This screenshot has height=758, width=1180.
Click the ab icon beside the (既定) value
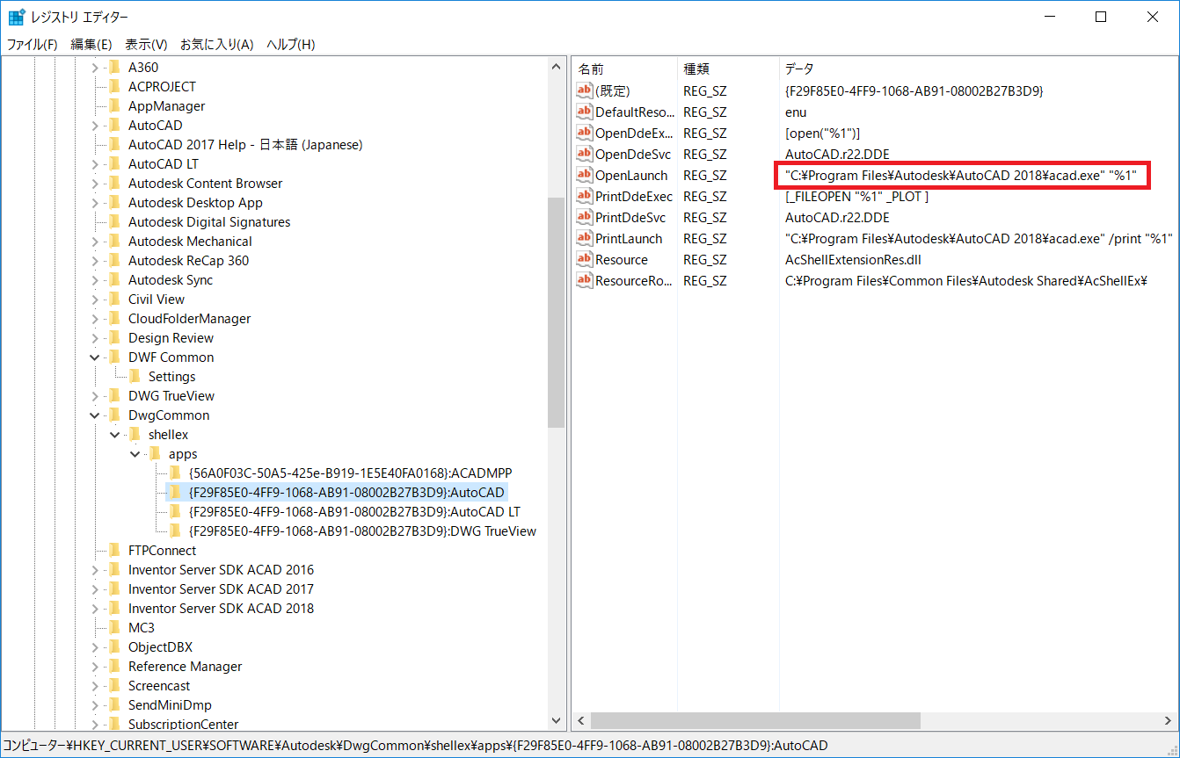[x=585, y=90]
